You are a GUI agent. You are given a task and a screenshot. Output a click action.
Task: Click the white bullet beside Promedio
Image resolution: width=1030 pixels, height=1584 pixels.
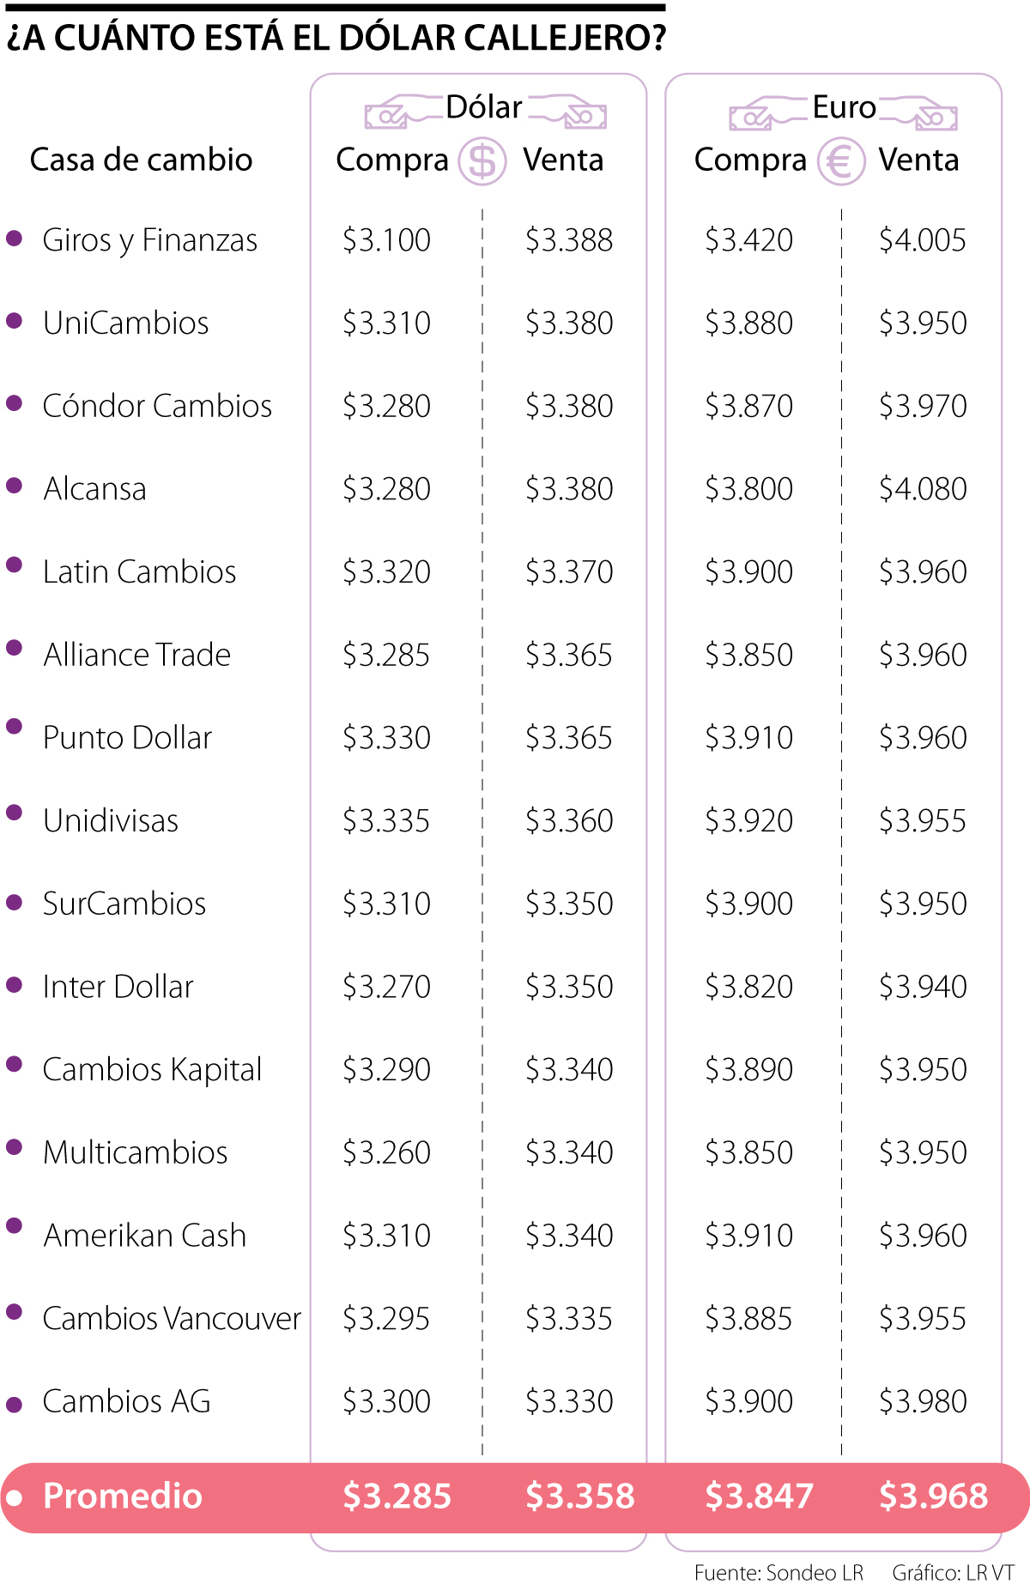click(x=15, y=1498)
